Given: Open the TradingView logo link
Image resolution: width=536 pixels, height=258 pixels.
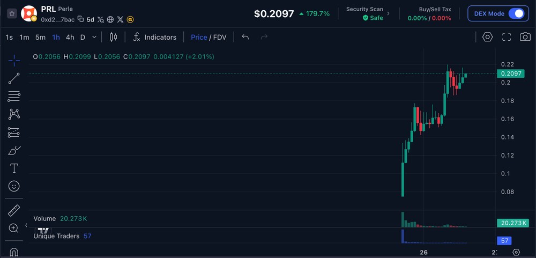Looking at the screenshot, I should (x=44, y=231).
